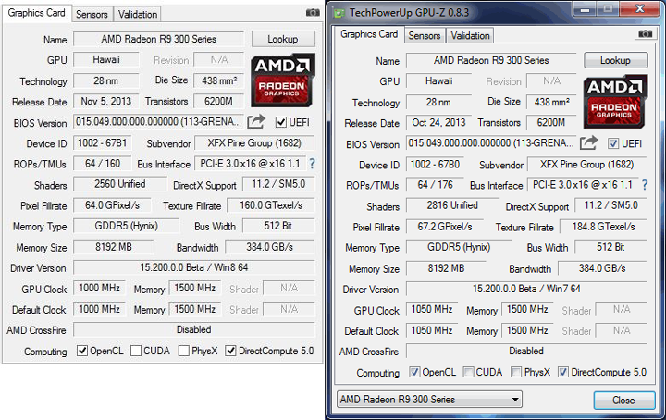Toggle the OpenCL checkbox in the left window
Viewport: 666px width, 420px height.
click(82, 351)
